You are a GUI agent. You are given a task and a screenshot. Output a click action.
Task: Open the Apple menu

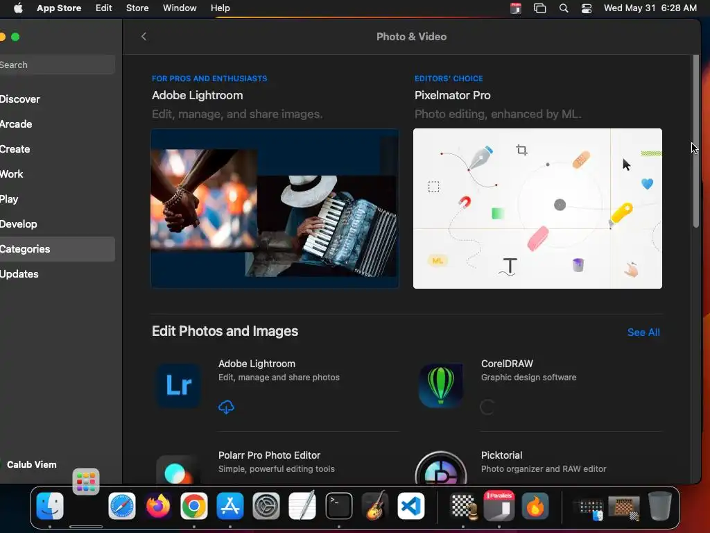coord(18,8)
